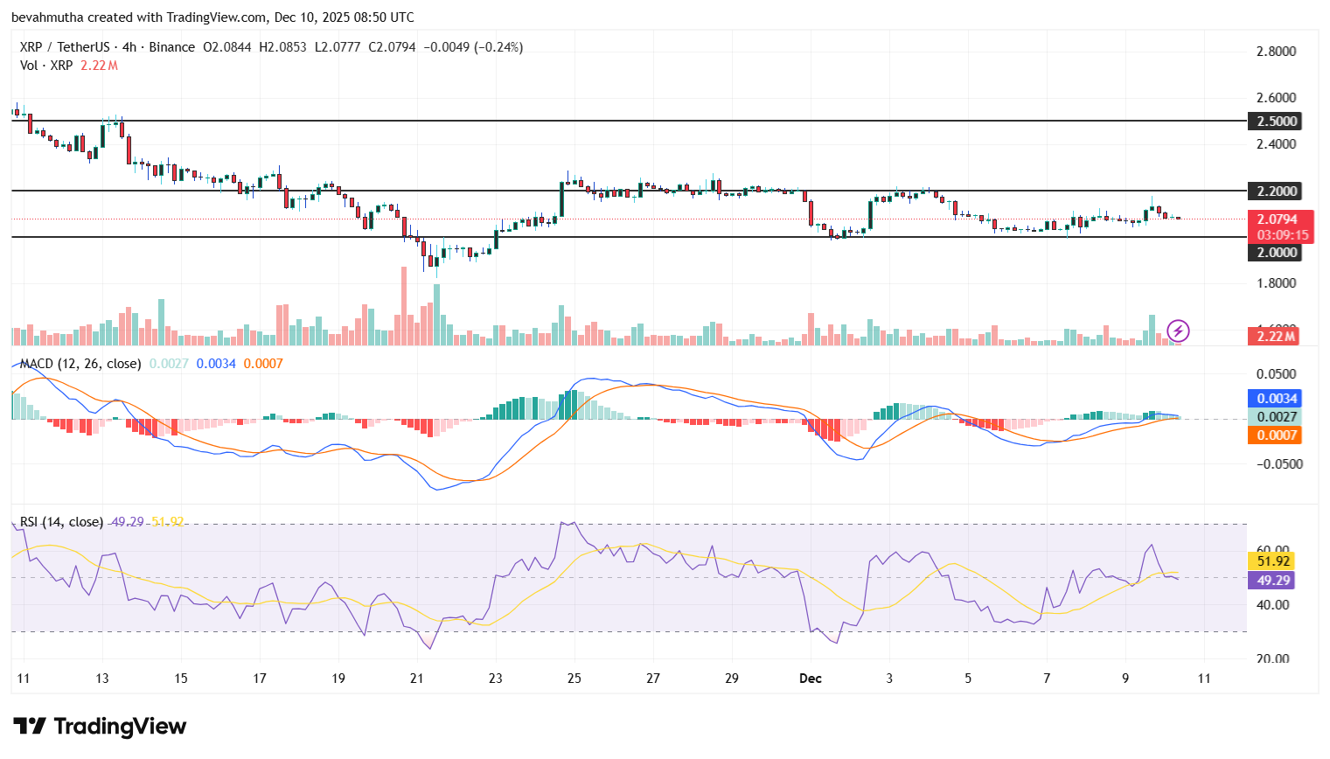Image resolution: width=1330 pixels, height=759 pixels.
Task: Select the 2.5000 resistance level price tag
Action: (1277, 121)
